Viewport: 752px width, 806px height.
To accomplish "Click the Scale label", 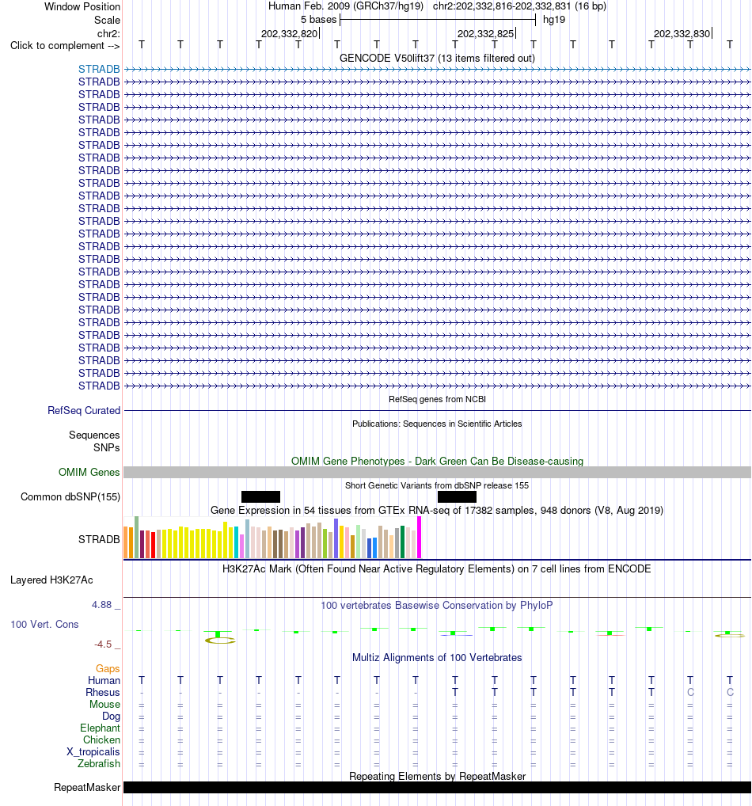I will click(x=107, y=20).
